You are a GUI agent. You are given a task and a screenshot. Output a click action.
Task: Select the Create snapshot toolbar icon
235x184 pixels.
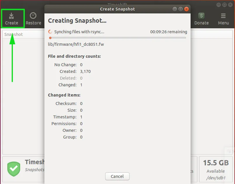coord(12,18)
